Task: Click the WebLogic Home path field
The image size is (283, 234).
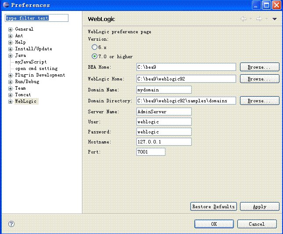Action: 186,79
